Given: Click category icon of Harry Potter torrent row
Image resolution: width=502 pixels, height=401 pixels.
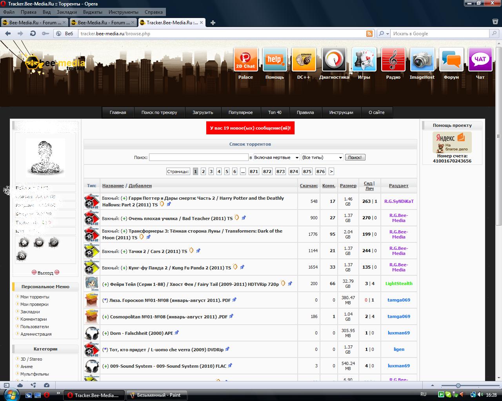Looking at the screenshot, I should coord(92,201).
